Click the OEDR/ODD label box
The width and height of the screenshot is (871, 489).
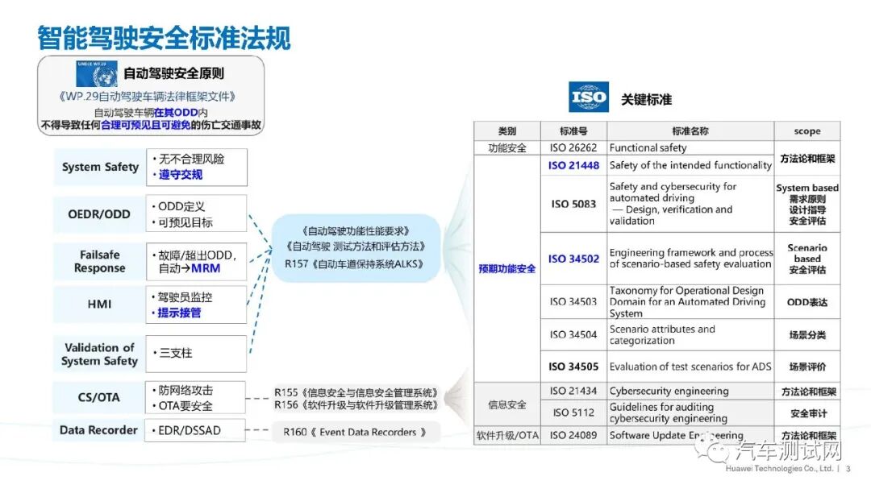pos(99,213)
